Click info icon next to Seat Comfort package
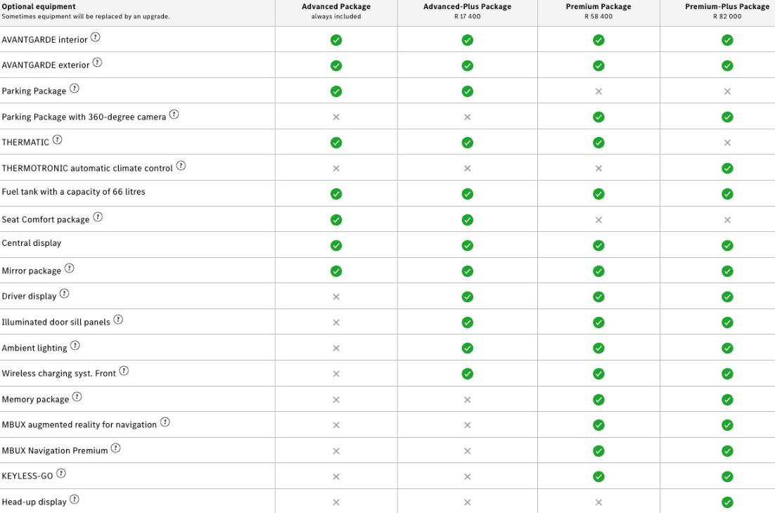The height and width of the screenshot is (513, 775). click(98, 217)
